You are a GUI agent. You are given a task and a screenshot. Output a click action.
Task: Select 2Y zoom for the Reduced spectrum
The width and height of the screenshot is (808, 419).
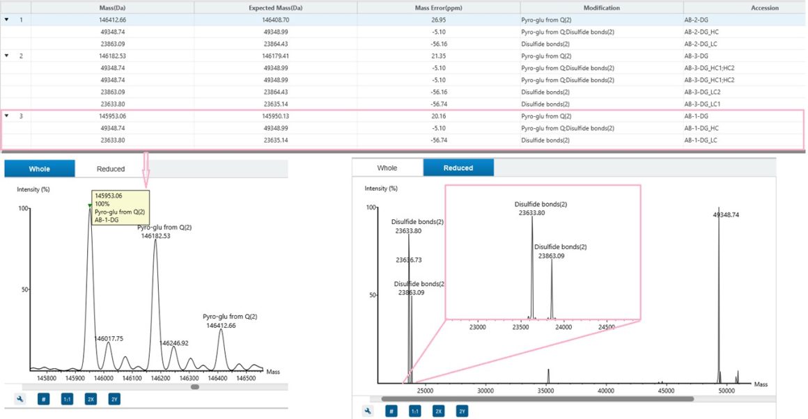(x=461, y=411)
